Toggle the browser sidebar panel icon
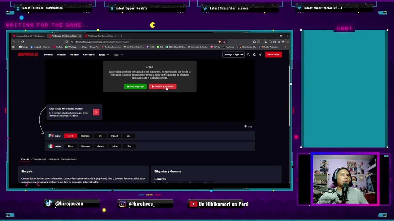The image size is (394, 221). pos(270,42)
